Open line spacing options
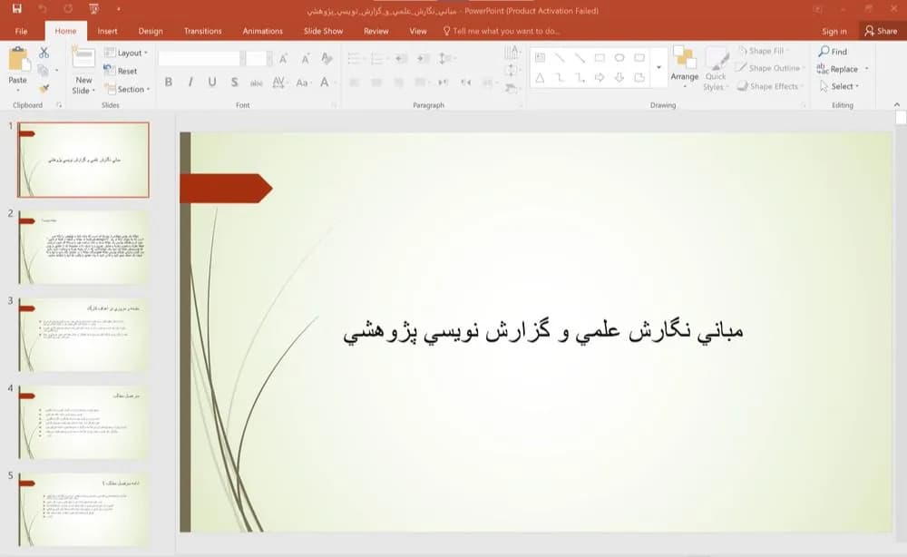The width and height of the screenshot is (907, 557). click(x=446, y=58)
